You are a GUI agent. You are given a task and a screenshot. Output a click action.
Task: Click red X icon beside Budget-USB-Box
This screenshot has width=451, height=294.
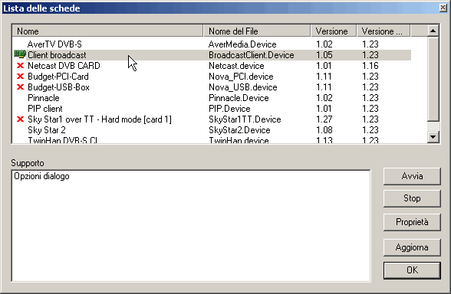(20, 87)
